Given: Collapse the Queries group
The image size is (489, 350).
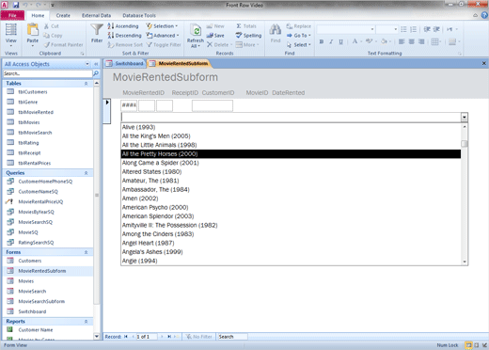Looking at the screenshot, I should click(87, 173).
